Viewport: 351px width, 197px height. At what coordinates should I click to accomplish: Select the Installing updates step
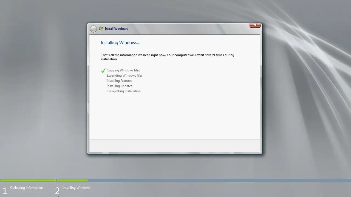tap(119, 86)
